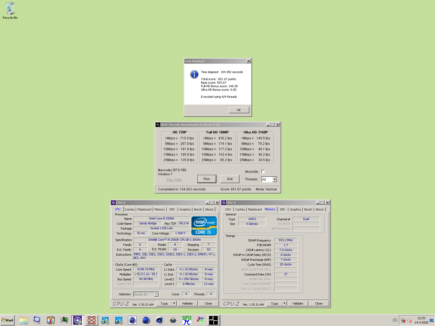Open the disconnected network tray icon
435x326 pixels.
point(403,320)
